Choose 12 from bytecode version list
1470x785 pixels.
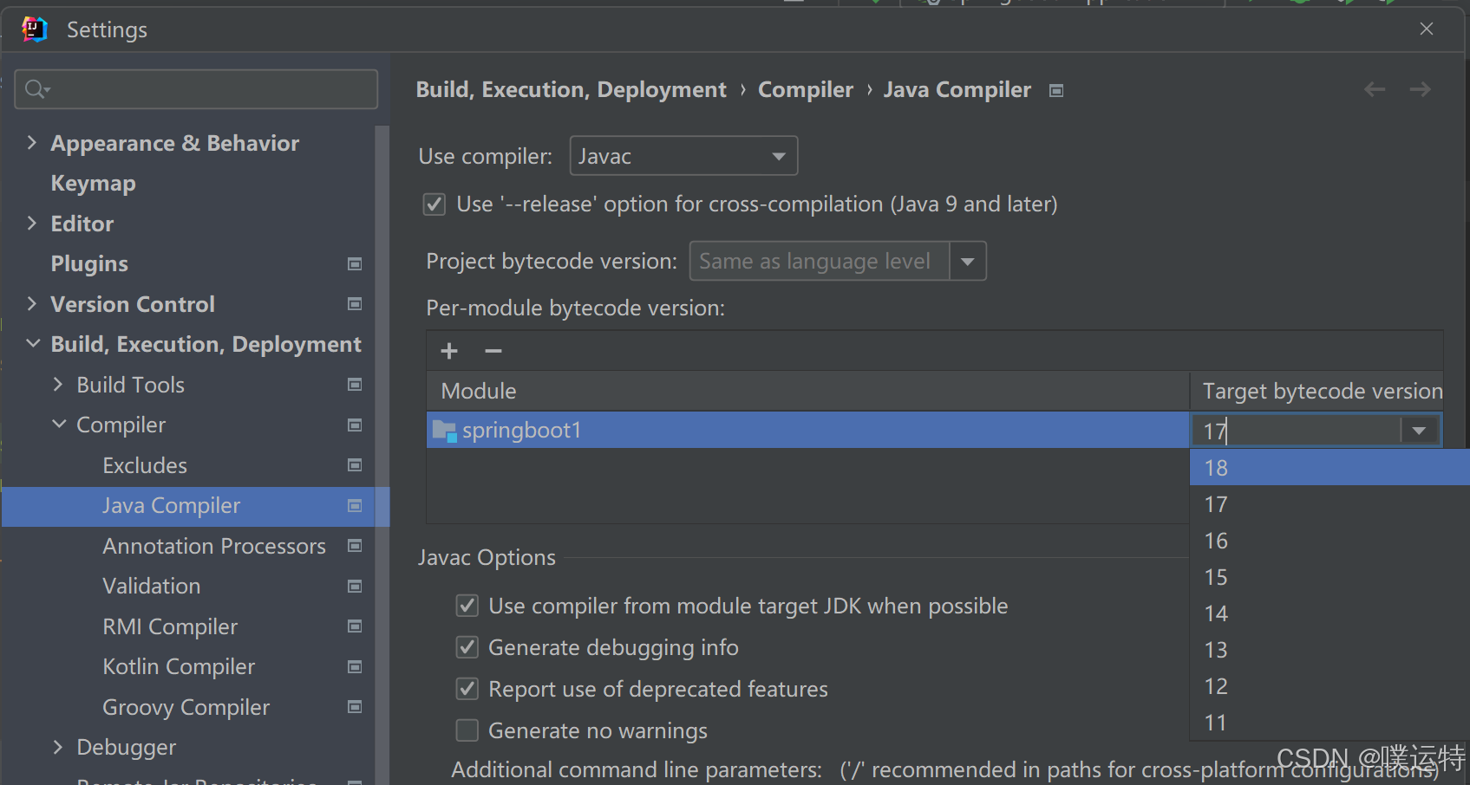(1330, 686)
